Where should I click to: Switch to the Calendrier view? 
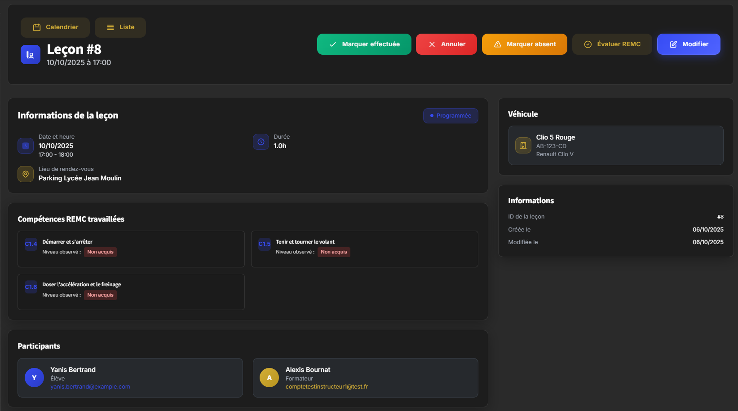pos(55,27)
